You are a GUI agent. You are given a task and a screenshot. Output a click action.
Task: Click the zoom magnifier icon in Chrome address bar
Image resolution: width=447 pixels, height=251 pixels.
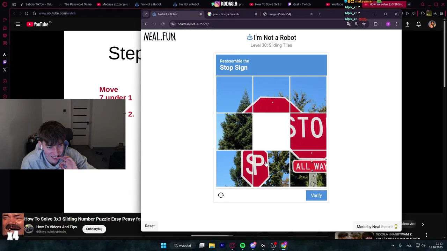click(x=356, y=24)
